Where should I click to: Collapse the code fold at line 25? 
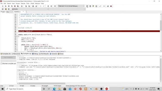[17, 36]
